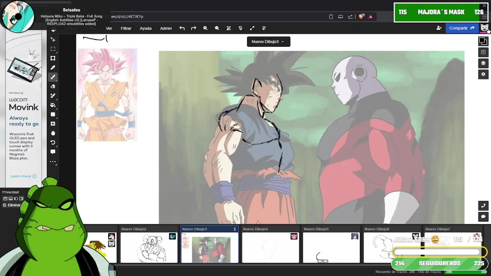491x276 pixels.
Task: Open more tools via the three-dots icon
Action: (x=53, y=161)
